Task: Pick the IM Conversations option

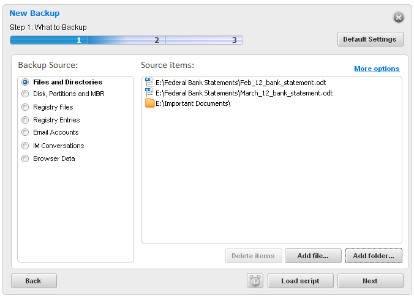Action: click(25, 146)
